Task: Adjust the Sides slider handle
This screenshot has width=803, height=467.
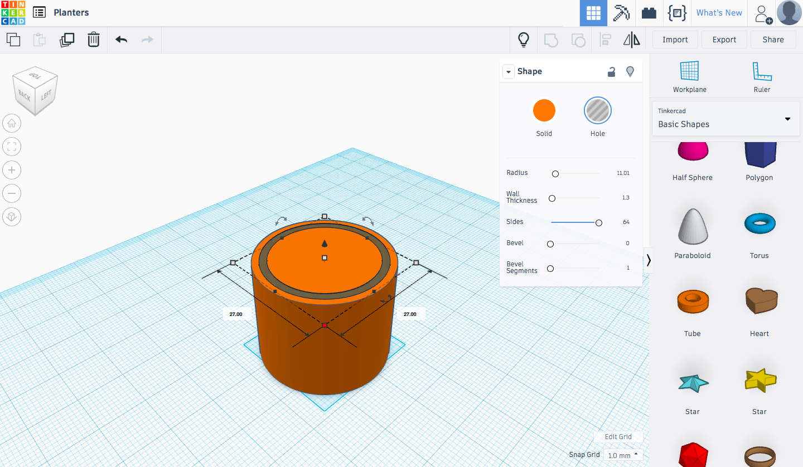Action: [x=599, y=223]
